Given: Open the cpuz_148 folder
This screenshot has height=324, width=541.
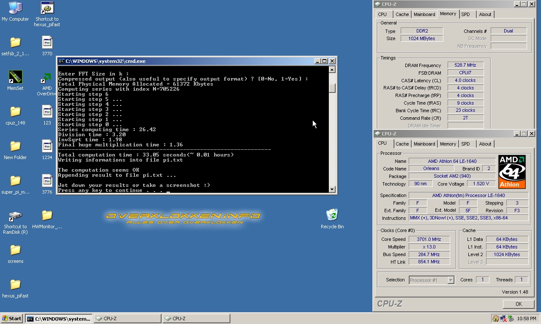Looking at the screenshot, I should coord(15,111).
